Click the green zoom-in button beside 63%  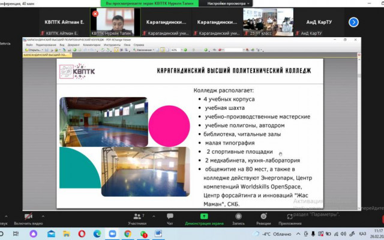tap(185, 50)
